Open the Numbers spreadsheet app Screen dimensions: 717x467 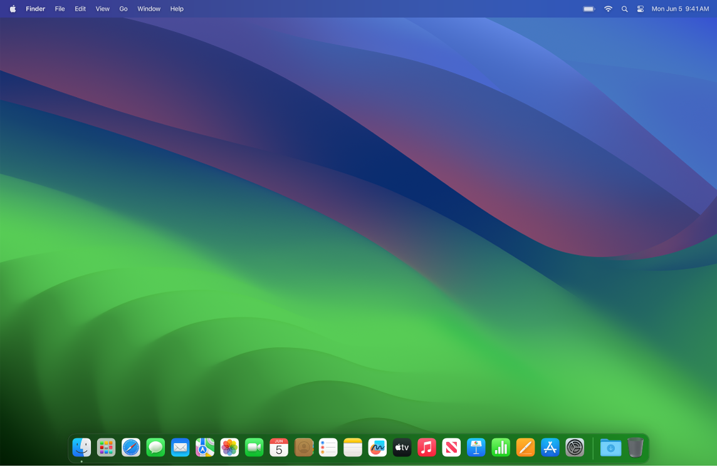[500, 447]
